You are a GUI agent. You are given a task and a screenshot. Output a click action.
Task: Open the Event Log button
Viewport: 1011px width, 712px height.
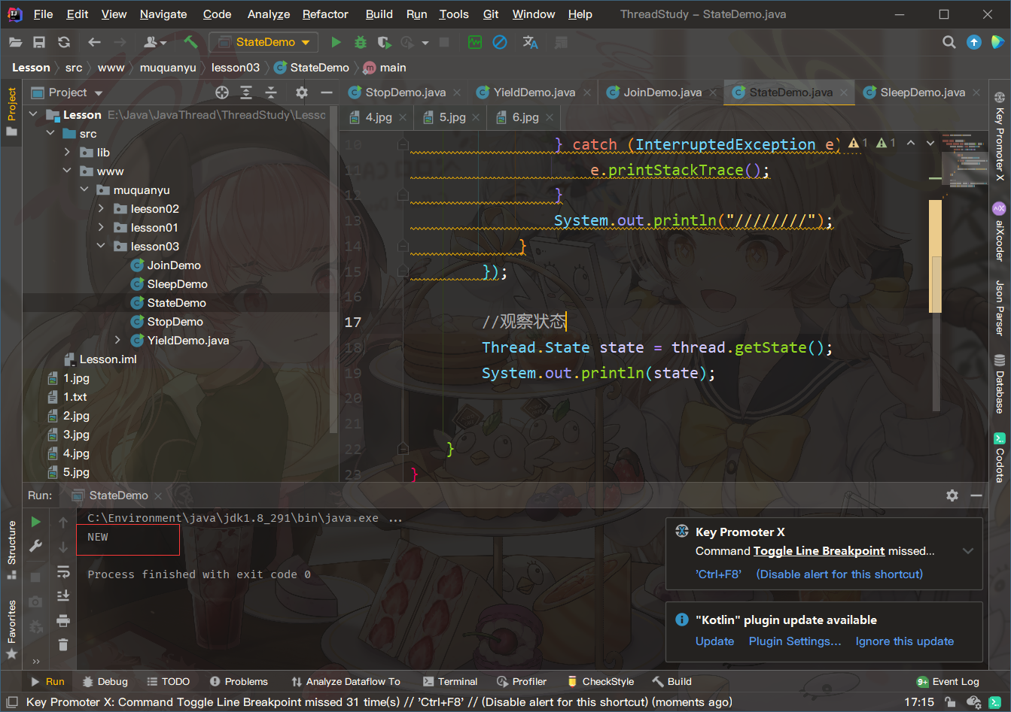(x=948, y=682)
